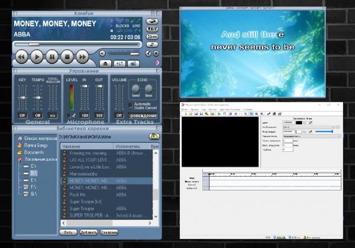Pause the Money, Money, Money playback
Image resolution: width=355 pixels, height=248 pixels.
(x=52, y=57)
